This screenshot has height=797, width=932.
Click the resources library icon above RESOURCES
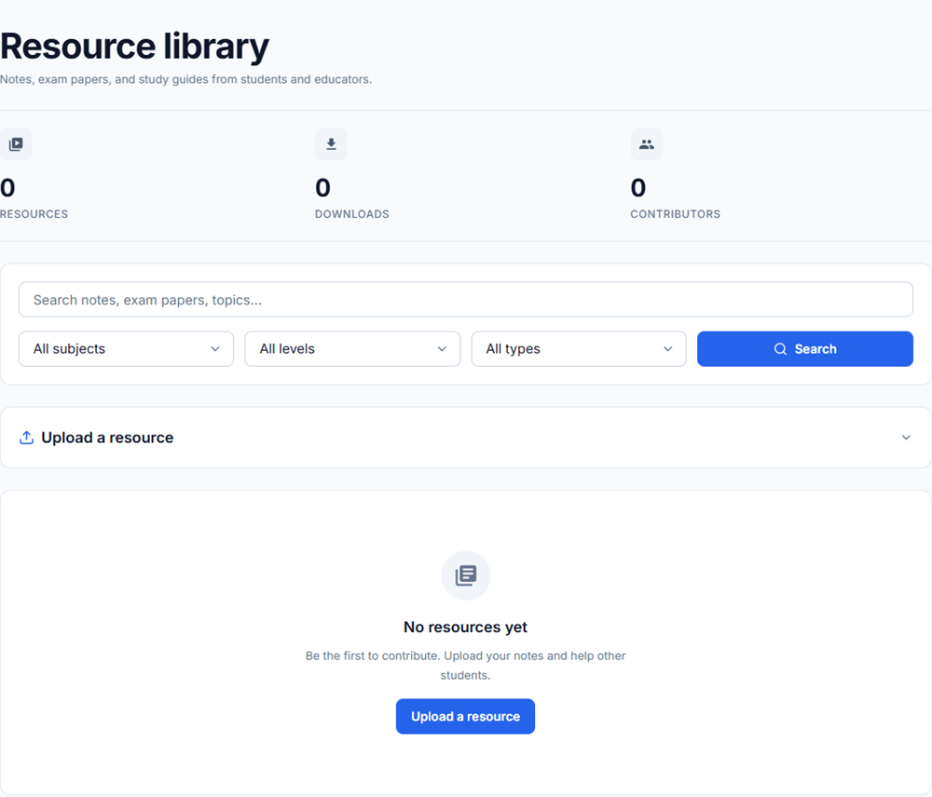click(x=16, y=144)
